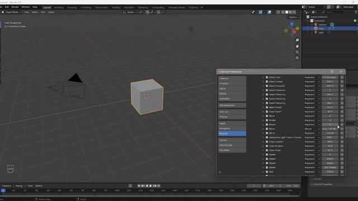Switch to Modeling workspace tab

[59, 7]
